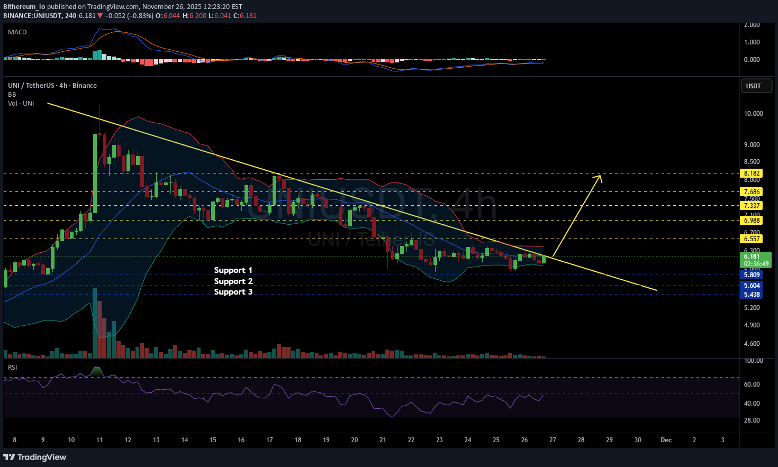Viewport: 778px width, 467px height.
Task: Click the TradingView logo icon
Action: 9,457
